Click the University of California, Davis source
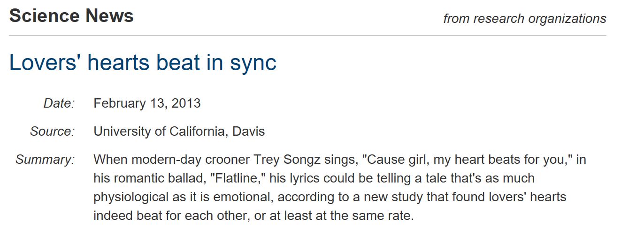Viewport: 621px width, 241px height. (x=179, y=131)
